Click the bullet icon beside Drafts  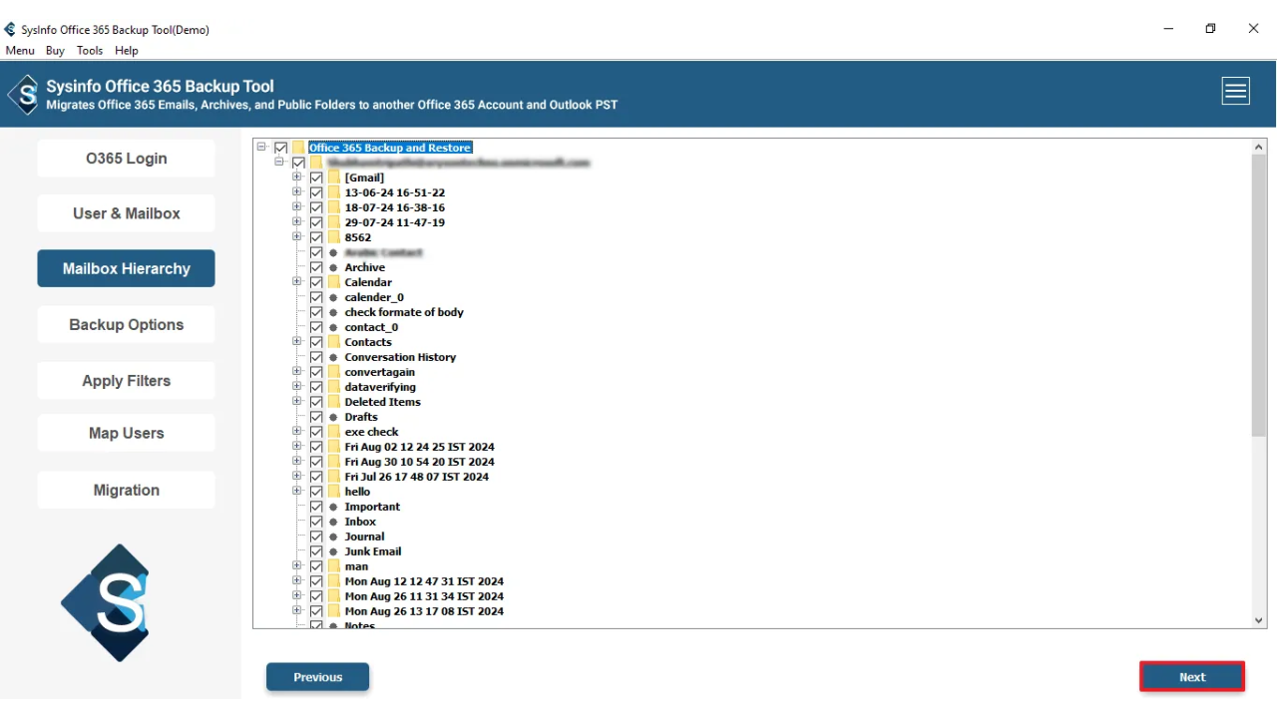tap(334, 417)
